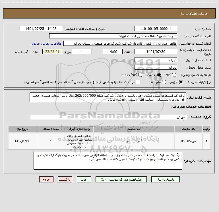Image resolution: width=219 pixels, height=212 pixels.
Task: Click the ردیف column header
Action: click(206, 129)
